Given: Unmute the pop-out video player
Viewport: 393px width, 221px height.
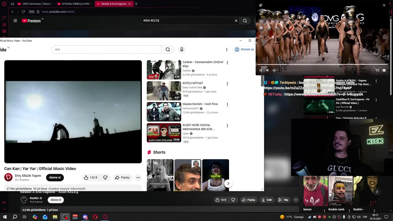Looking at the screenshot, I should coord(274,70).
